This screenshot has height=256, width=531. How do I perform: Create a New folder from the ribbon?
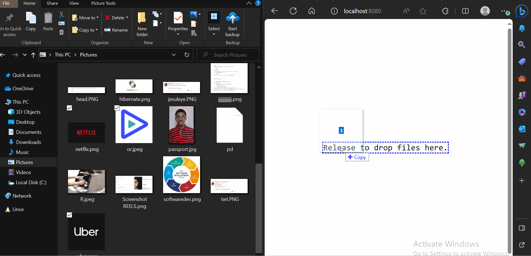142,24
